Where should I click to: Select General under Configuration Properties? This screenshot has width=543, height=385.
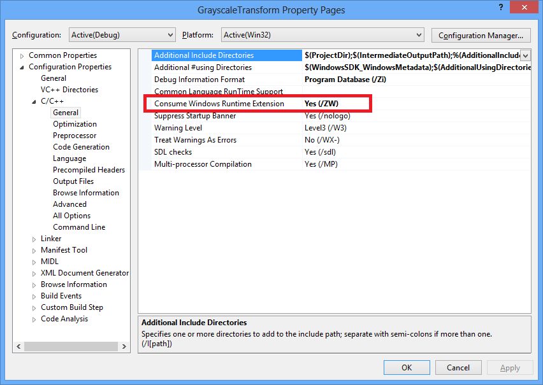pos(54,78)
